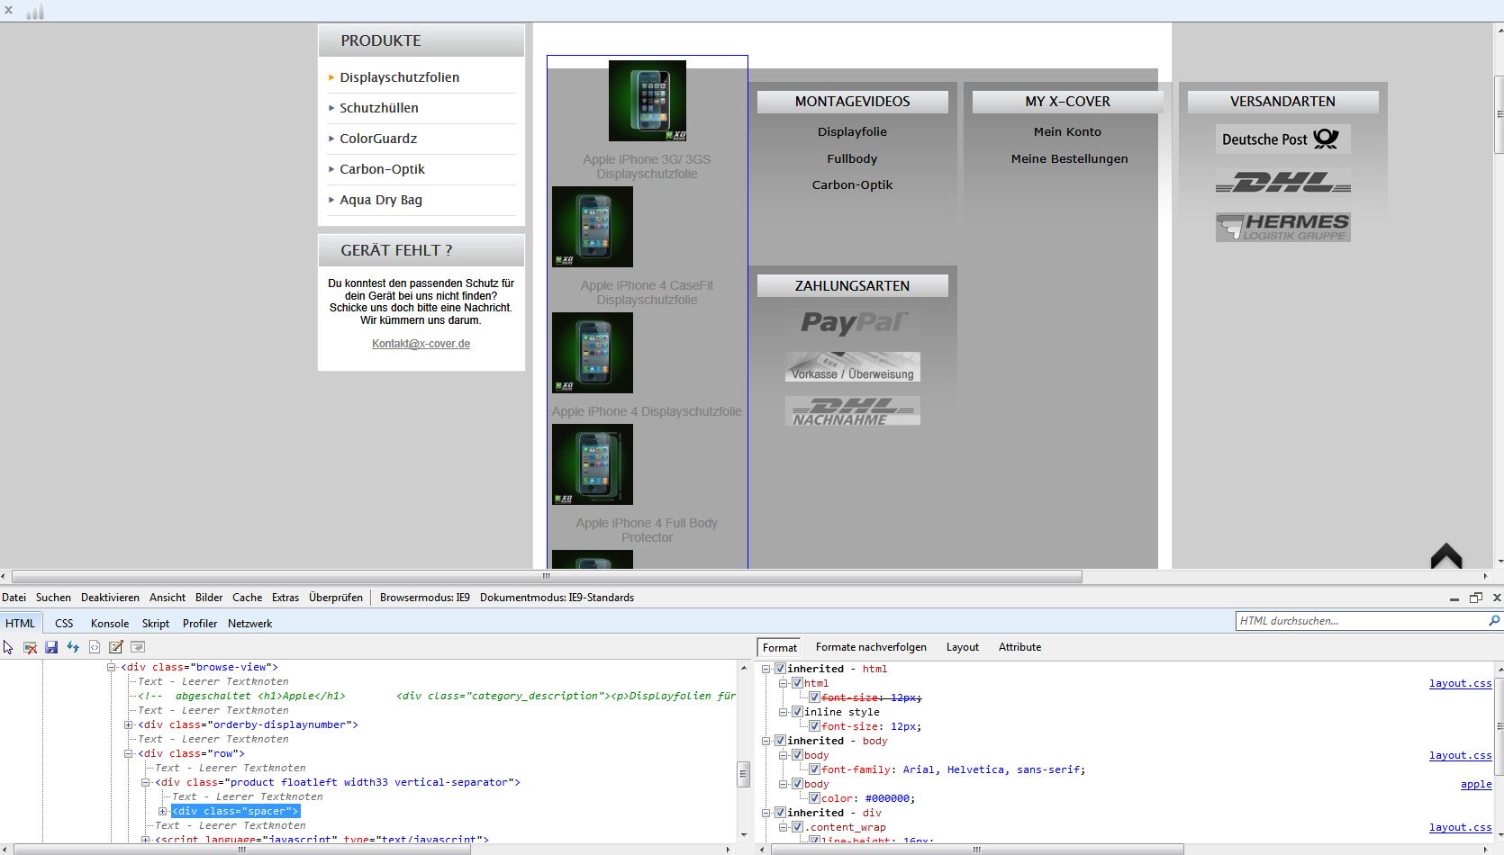Collapse the 'product floatleft width33' div node
1504x855 pixels.
(x=146, y=783)
